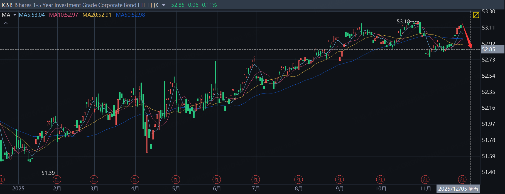Open the MA indicator dropdown
505x194 pixels.
click(x=15, y=15)
